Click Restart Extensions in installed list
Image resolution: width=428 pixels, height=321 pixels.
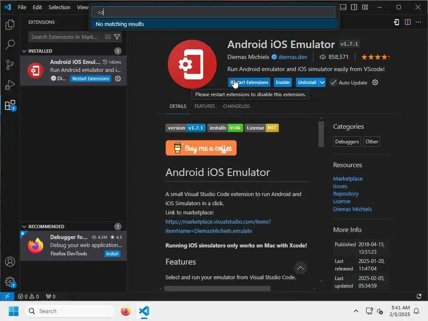(91, 79)
